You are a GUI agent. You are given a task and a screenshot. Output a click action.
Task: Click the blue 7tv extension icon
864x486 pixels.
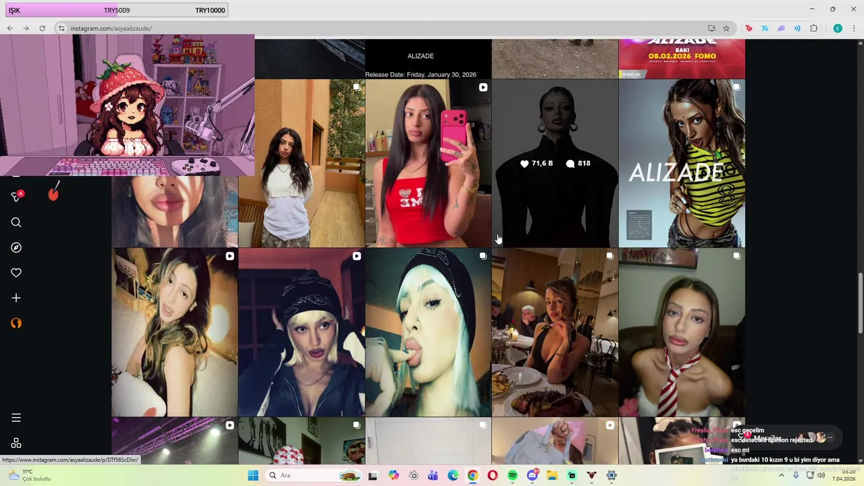coord(765,28)
